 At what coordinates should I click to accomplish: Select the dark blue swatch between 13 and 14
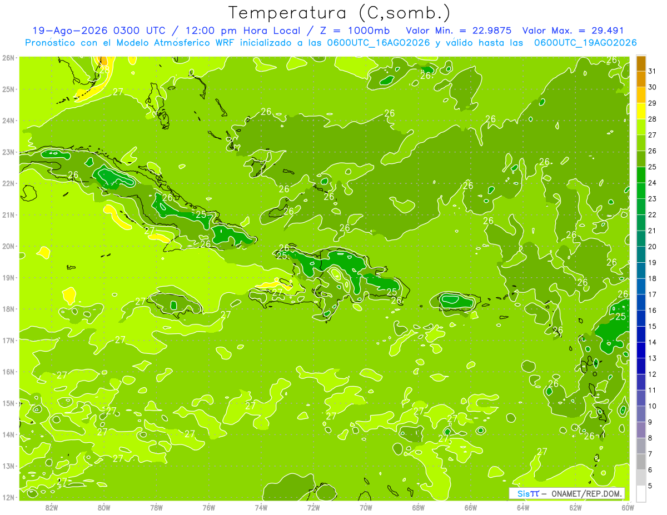pos(641,350)
